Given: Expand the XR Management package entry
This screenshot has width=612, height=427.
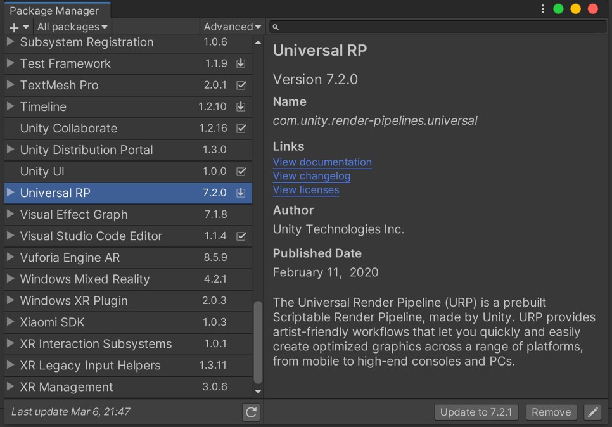Looking at the screenshot, I should [9, 386].
